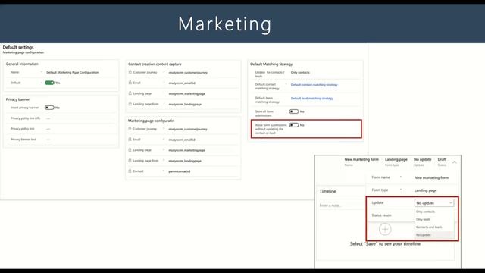This screenshot has height=273, width=485.
Task: Click the circled plus icon in the timeline
Action: coord(385,229)
